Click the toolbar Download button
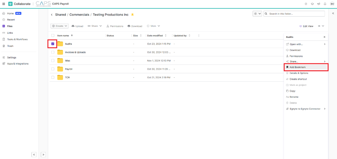Image resolution: width=337 pixels, height=159 pixels. [x=135, y=26]
